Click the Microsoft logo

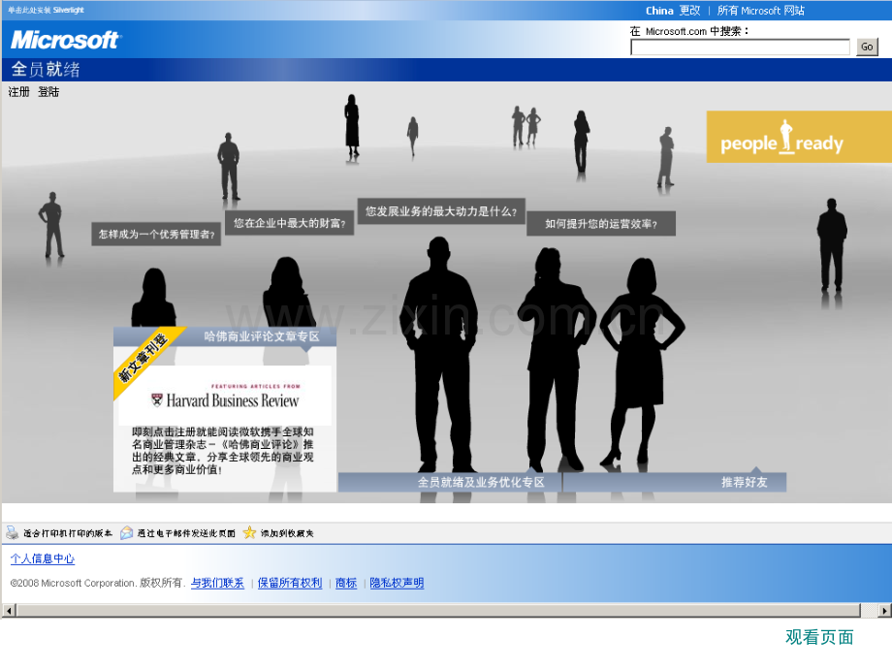64,40
